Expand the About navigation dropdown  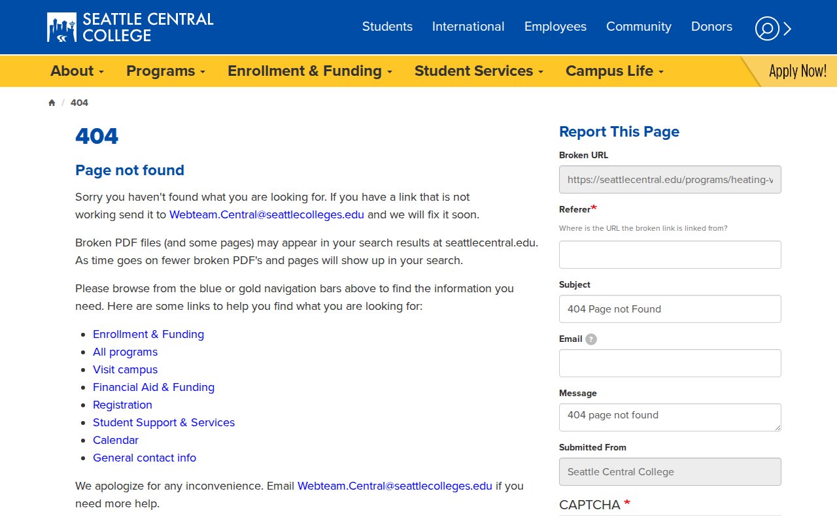click(73, 71)
